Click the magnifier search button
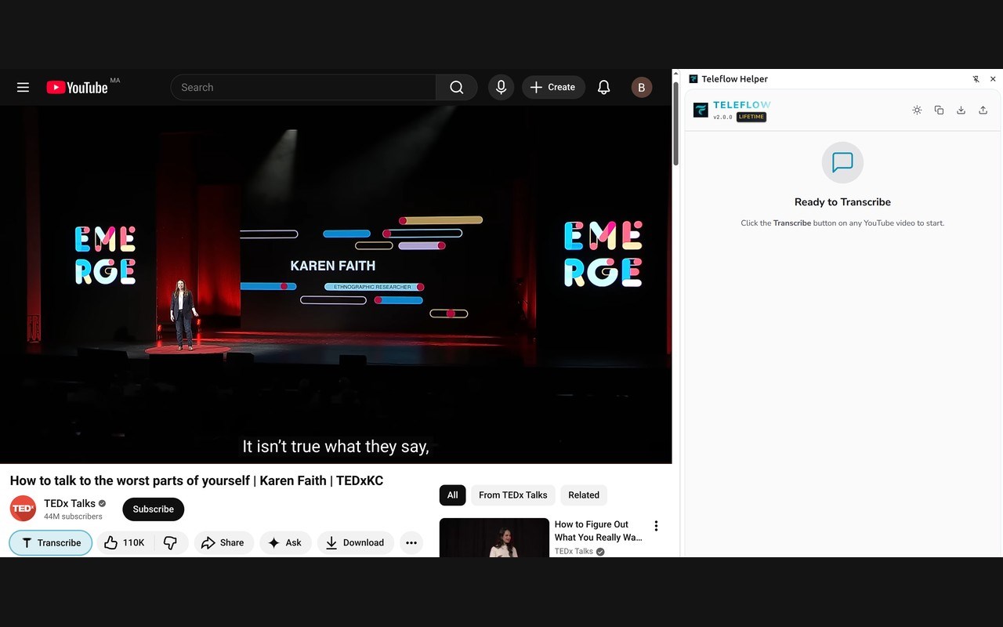The height and width of the screenshot is (627, 1003). (457, 88)
